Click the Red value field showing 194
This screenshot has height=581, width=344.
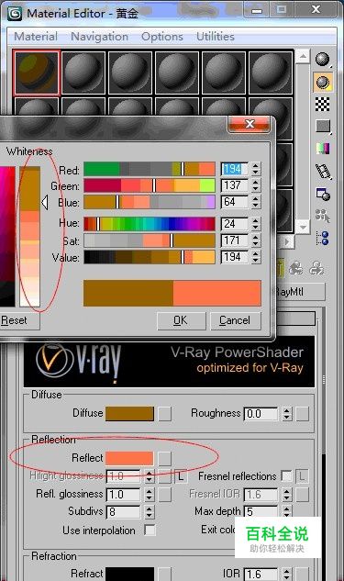(x=235, y=169)
